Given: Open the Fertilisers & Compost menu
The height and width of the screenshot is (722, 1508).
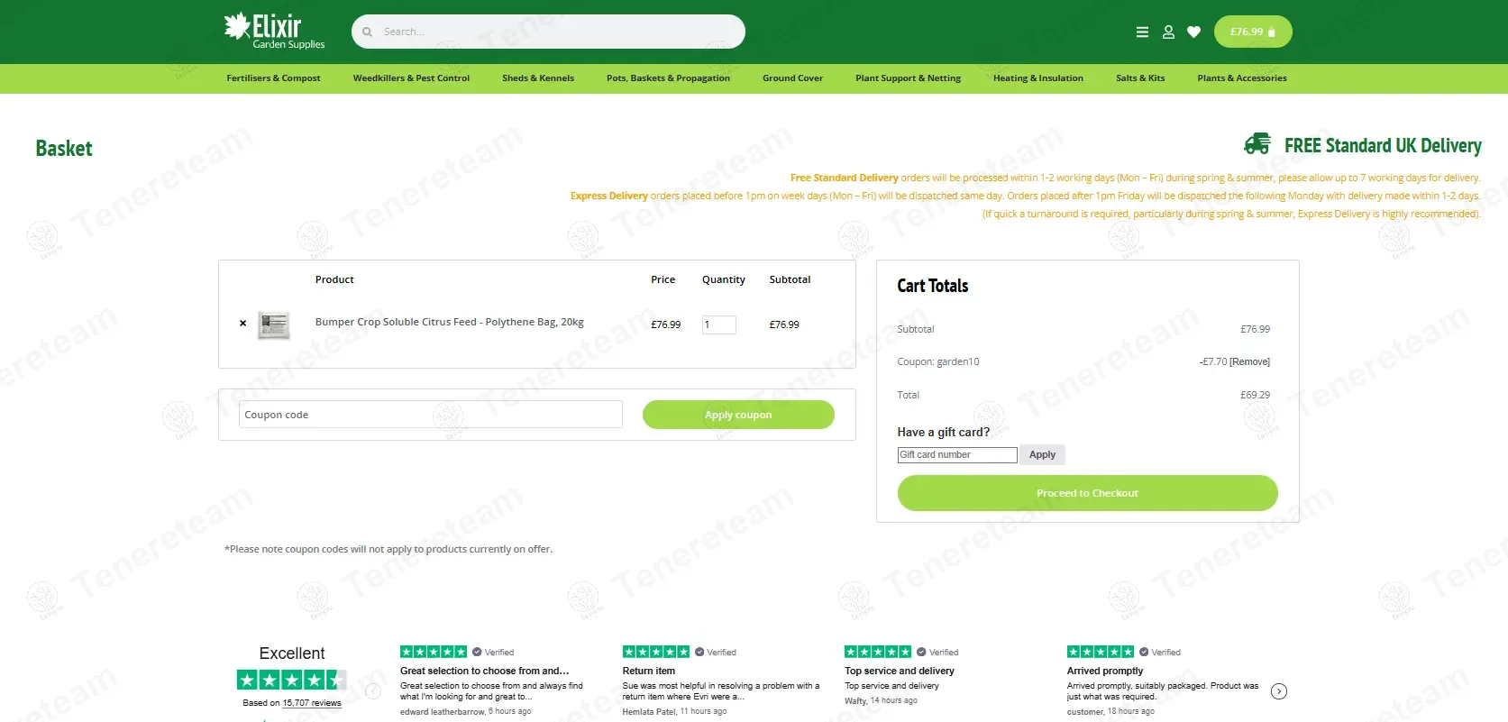Looking at the screenshot, I should pos(273,78).
